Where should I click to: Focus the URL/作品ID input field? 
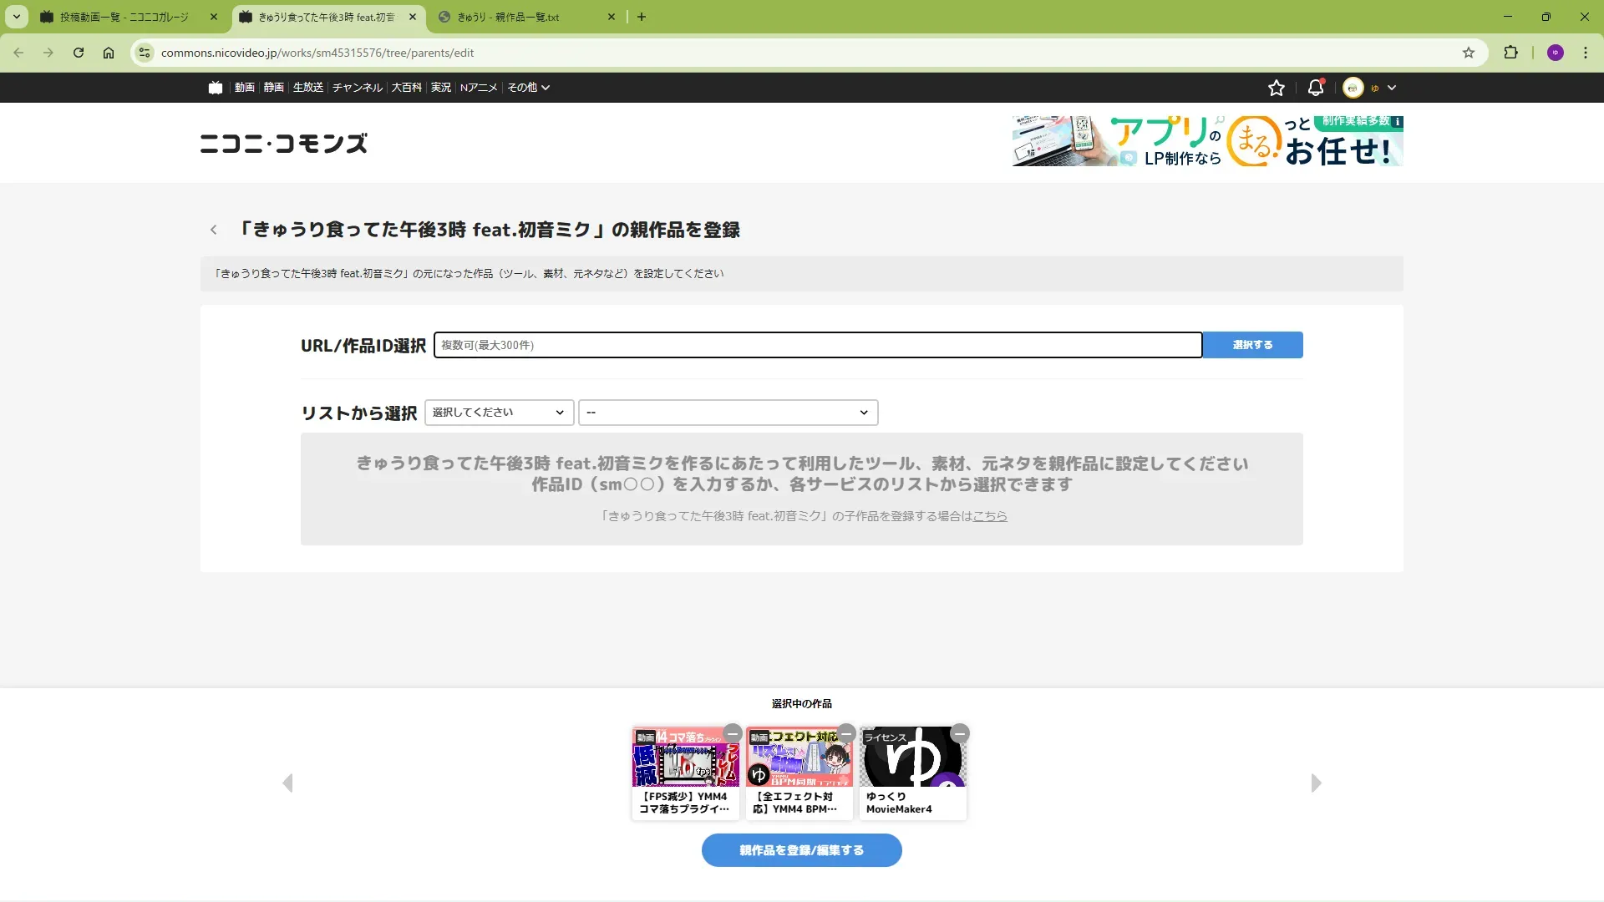point(817,345)
